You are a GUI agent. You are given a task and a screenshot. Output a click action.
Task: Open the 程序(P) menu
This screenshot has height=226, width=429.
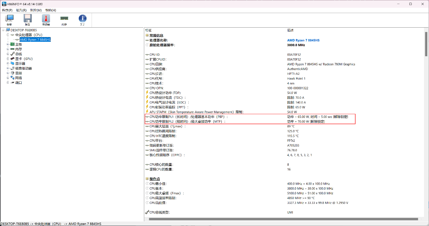click(7, 10)
